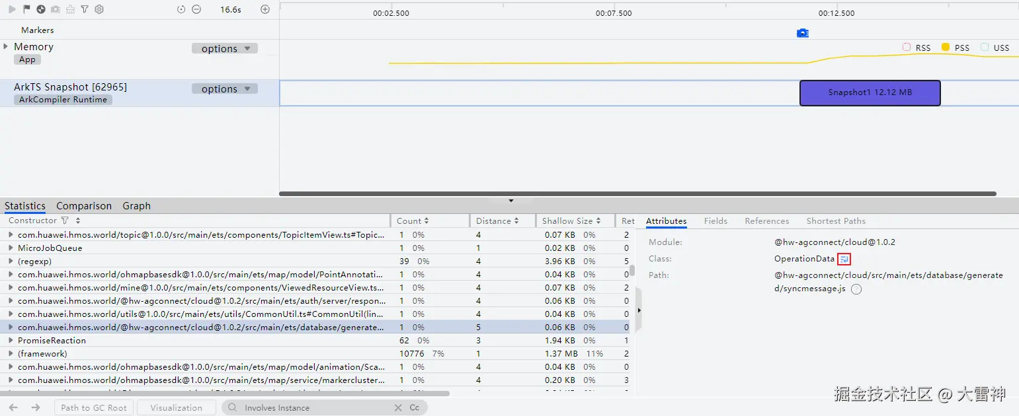Image resolution: width=1019 pixels, height=416 pixels.
Task: Click the search magnifier icon
Action: [x=232, y=408]
